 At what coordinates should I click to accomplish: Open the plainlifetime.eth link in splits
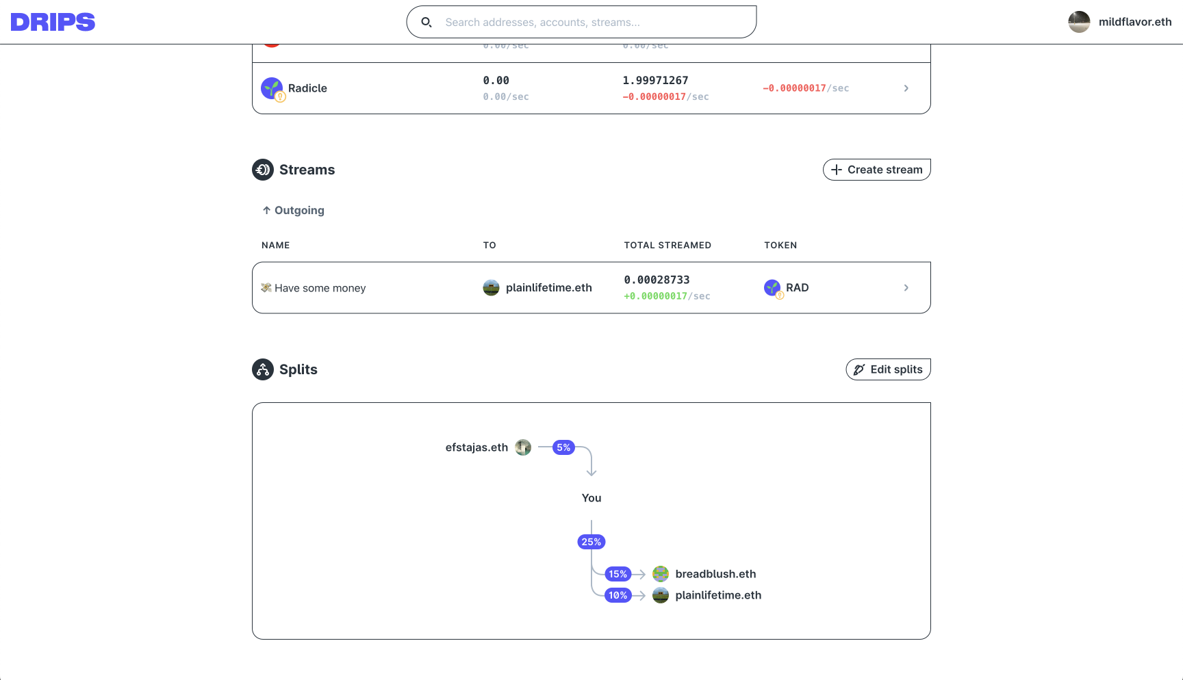tap(718, 595)
